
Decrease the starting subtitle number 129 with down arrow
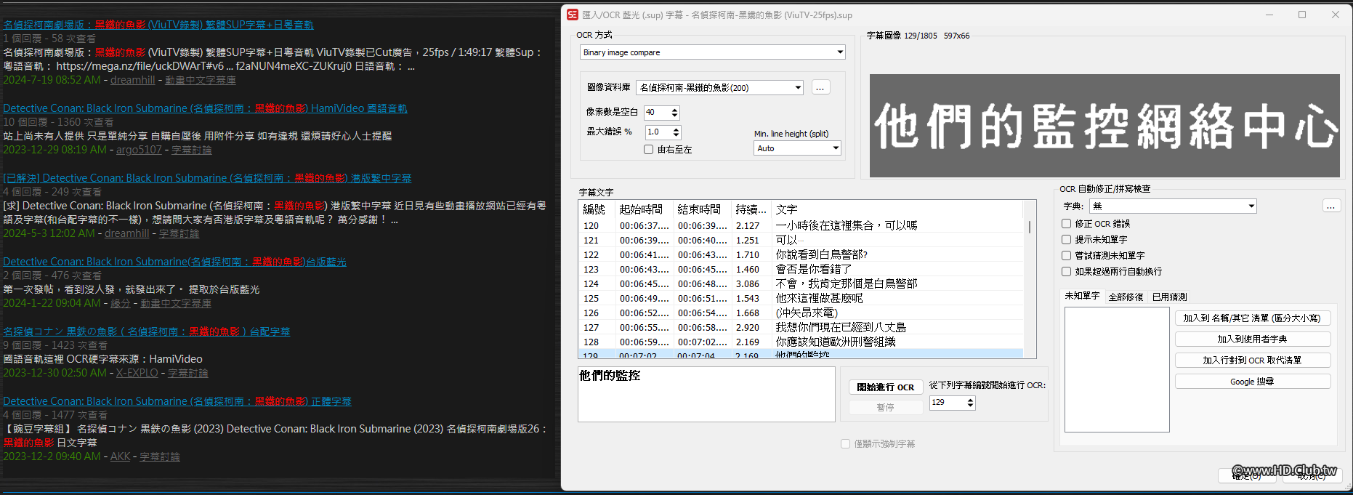click(970, 406)
